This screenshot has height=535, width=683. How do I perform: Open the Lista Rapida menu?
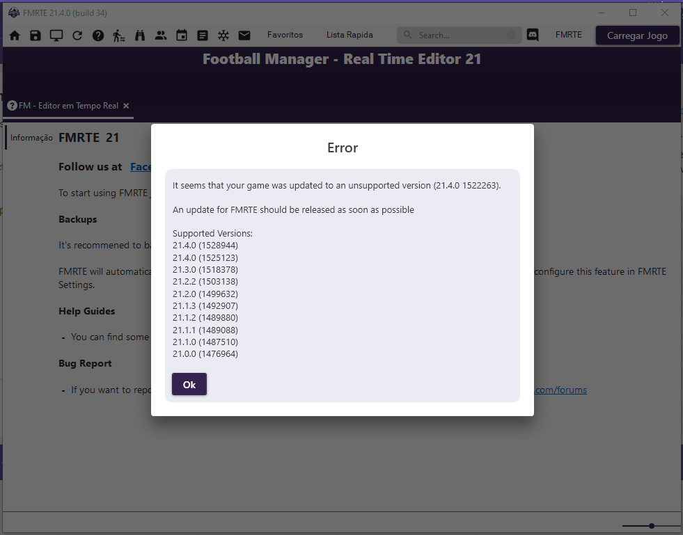click(350, 35)
